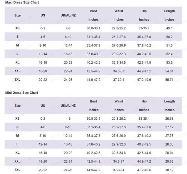
Task: Select the Mini chart length value 29.53
Action: pos(170,162)
